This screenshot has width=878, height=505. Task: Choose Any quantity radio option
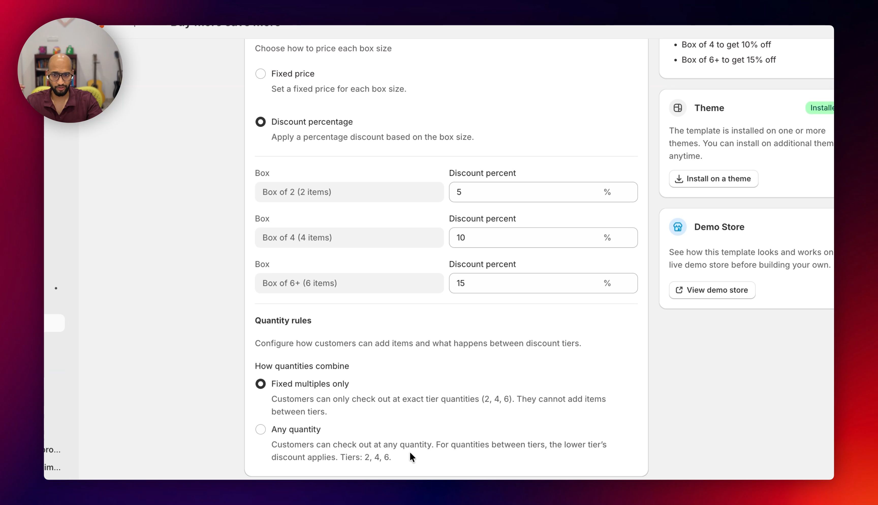[260, 429]
